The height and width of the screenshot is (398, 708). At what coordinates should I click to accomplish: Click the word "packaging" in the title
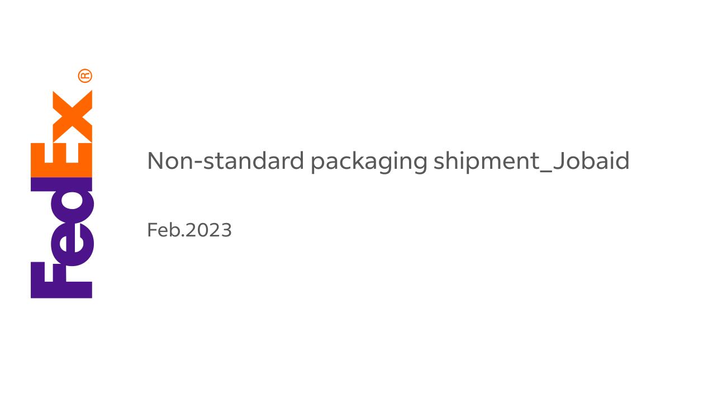click(x=368, y=161)
